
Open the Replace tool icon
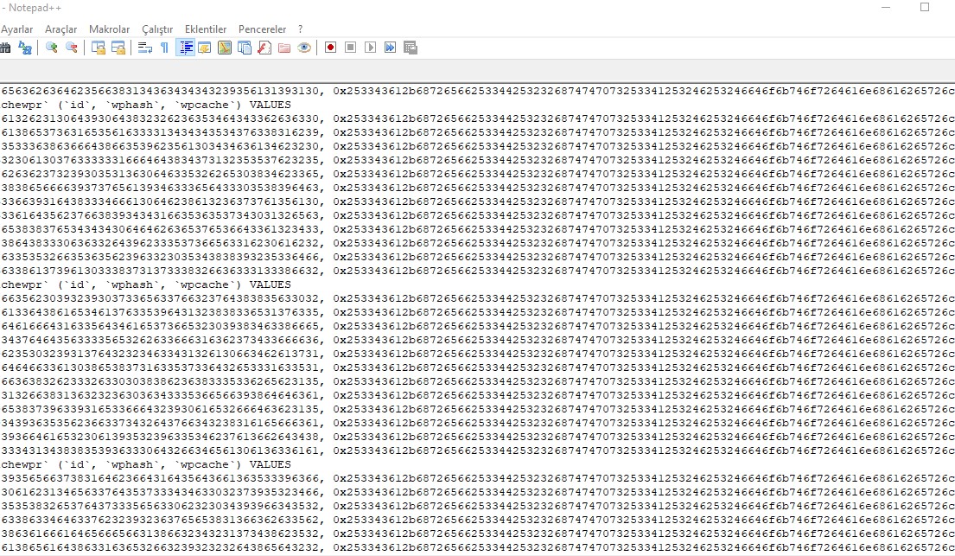[x=25, y=48]
